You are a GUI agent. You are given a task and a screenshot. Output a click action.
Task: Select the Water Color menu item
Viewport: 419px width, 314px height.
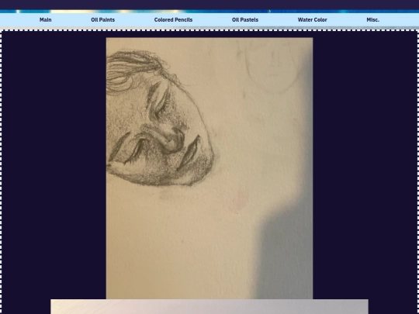[x=313, y=19]
